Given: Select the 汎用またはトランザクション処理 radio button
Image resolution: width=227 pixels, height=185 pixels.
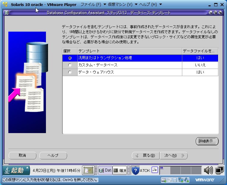Looking at the screenshot, I should click(x=70, y=58).
